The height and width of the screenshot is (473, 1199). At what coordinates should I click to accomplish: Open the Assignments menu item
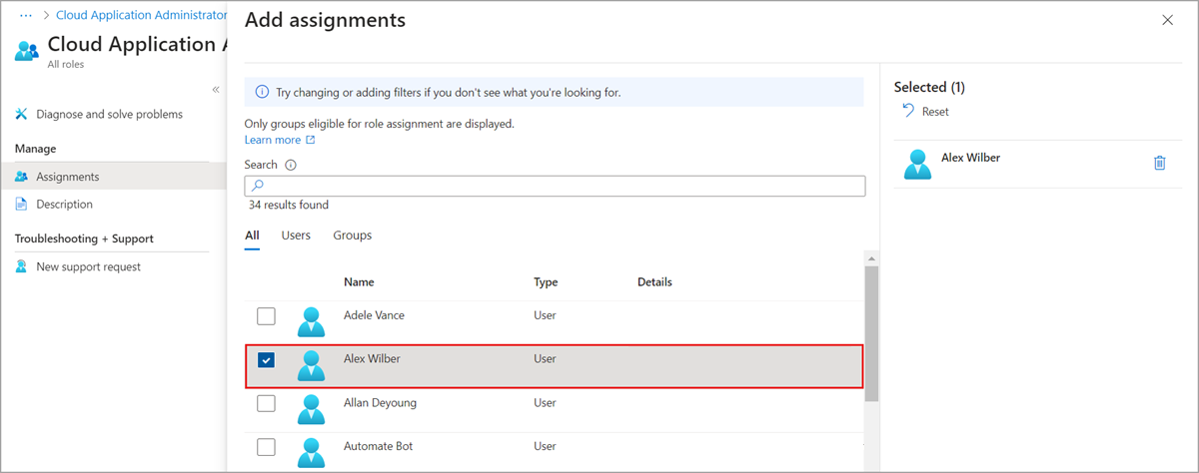point(67,177)
